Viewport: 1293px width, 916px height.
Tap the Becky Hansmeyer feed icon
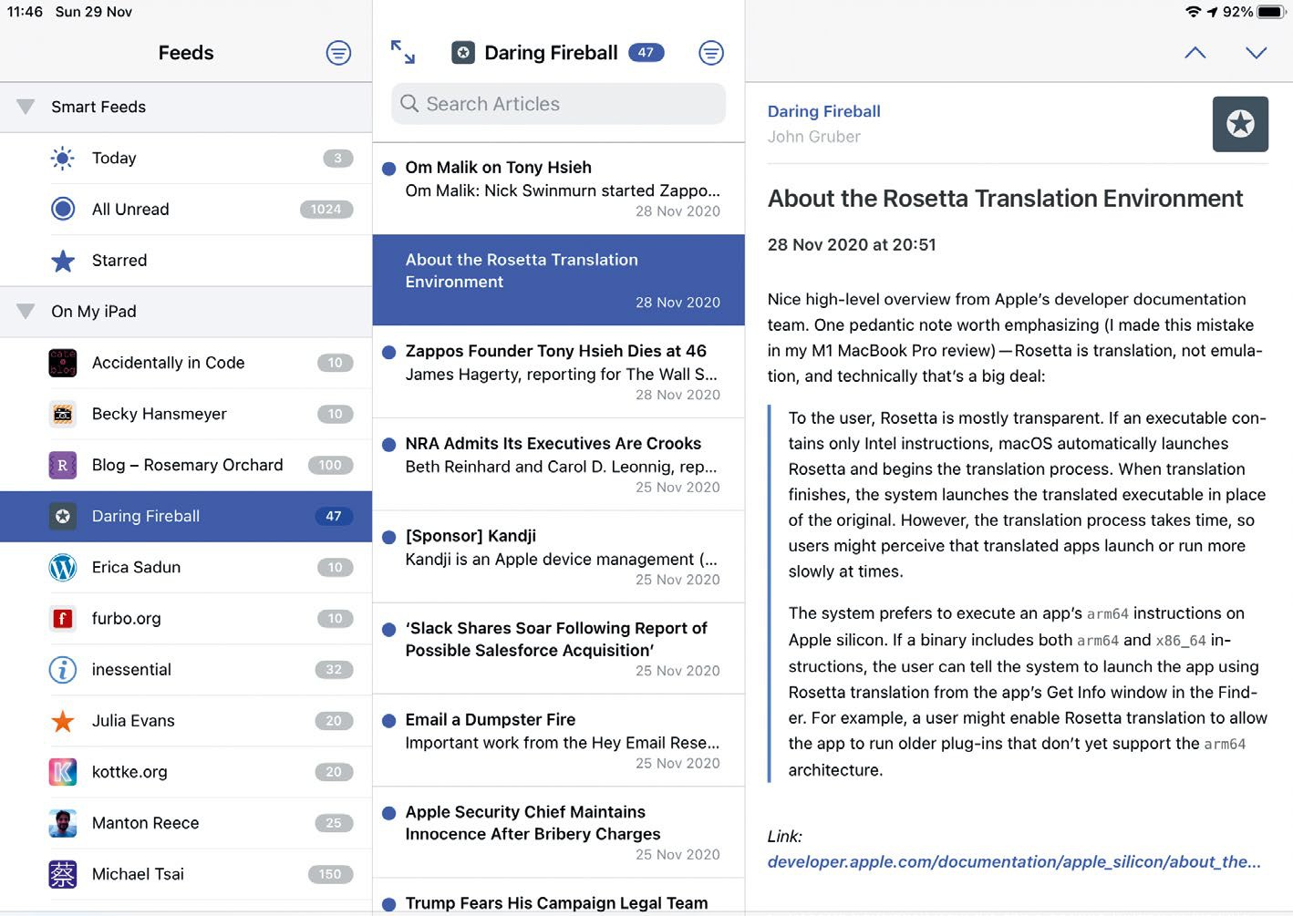click(63, 414)
